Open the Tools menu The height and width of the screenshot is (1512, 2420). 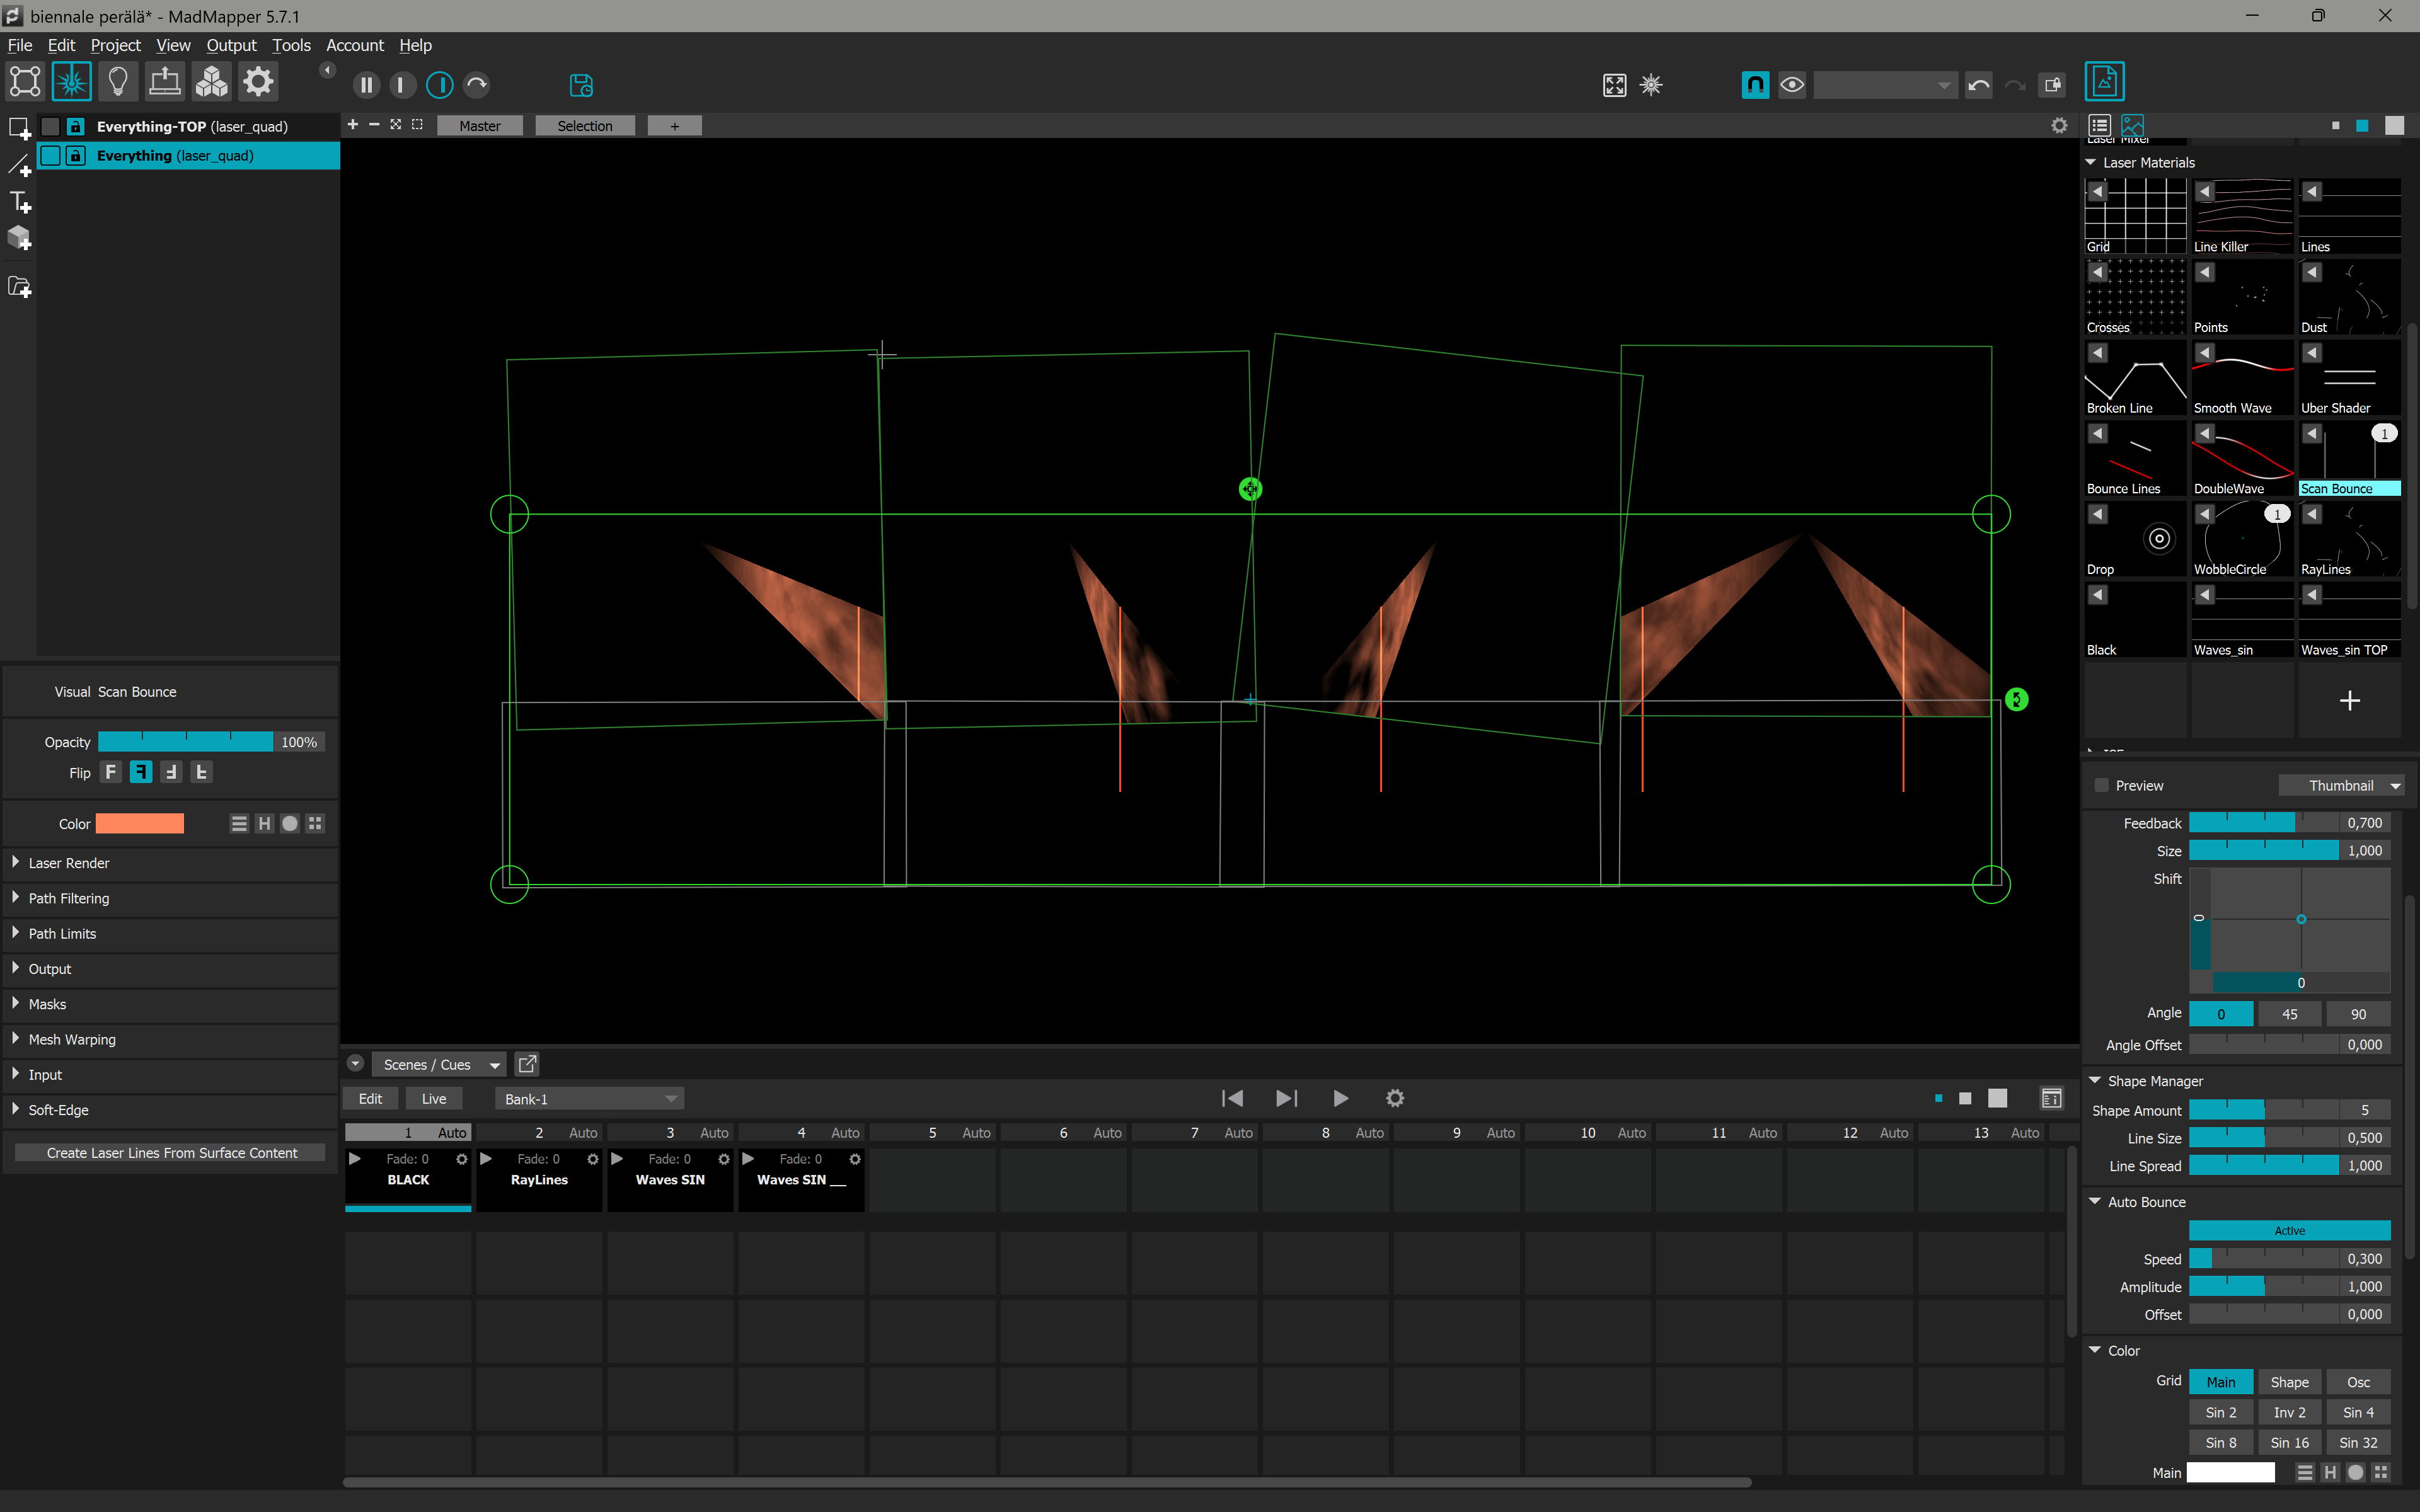click(x=291, y=45)
